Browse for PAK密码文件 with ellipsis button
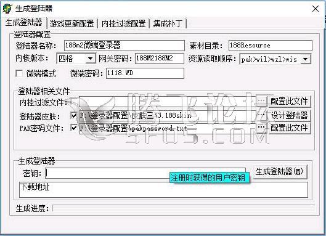Image resolution: width=326 pixels, height=236 pixels. pos(261,128)
